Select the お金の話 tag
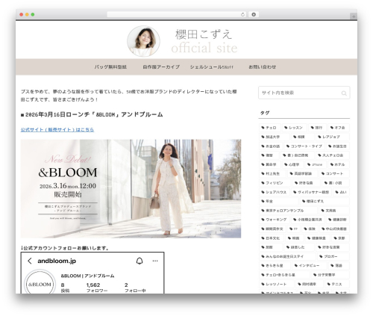This screenshot has width=373, height=316. [271, 146]
